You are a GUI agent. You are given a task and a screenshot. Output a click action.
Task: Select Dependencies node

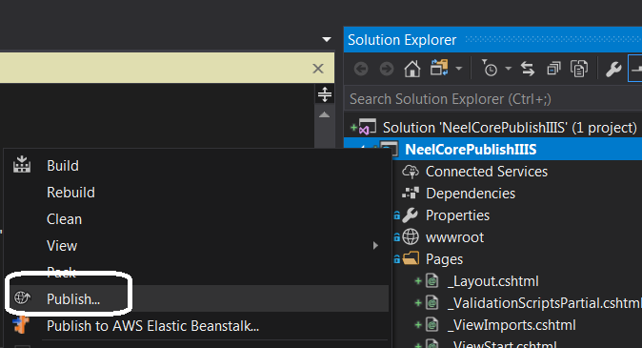point(471,194)
